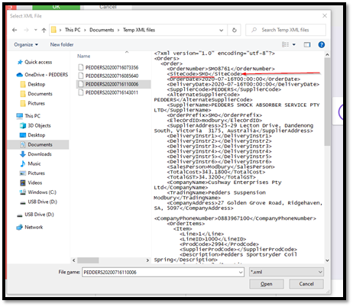The image size is (353, 307).
Task: Click the Forward navigation arrow
Action: tap(26, 30)
